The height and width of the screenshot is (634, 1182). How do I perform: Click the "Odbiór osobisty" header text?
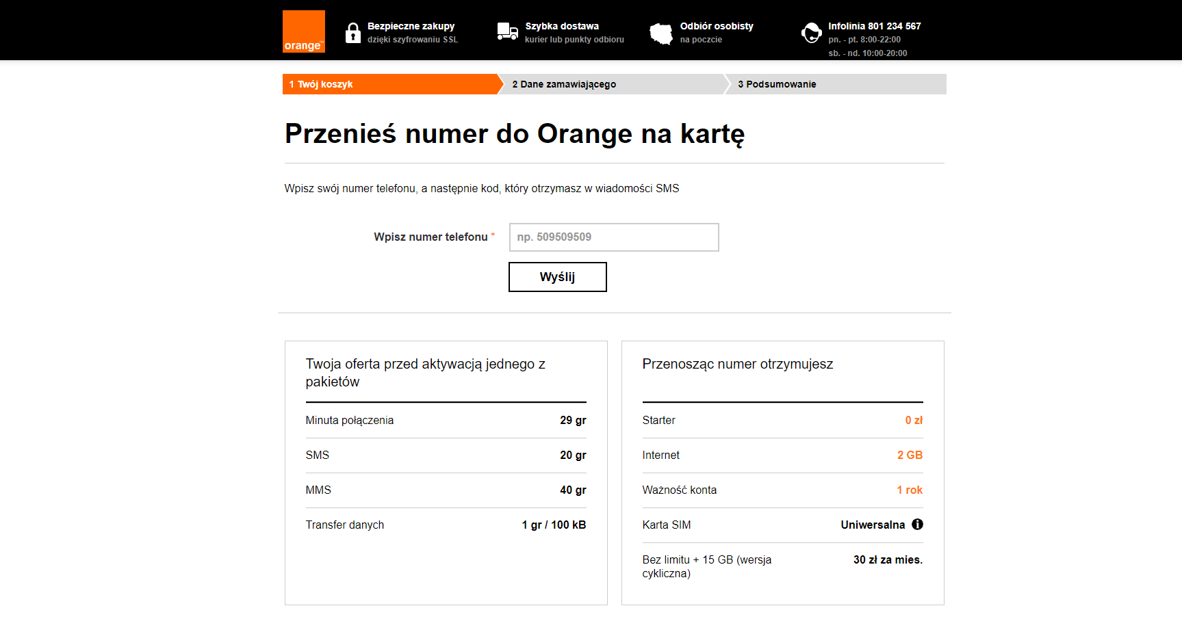tap(717, 26)
